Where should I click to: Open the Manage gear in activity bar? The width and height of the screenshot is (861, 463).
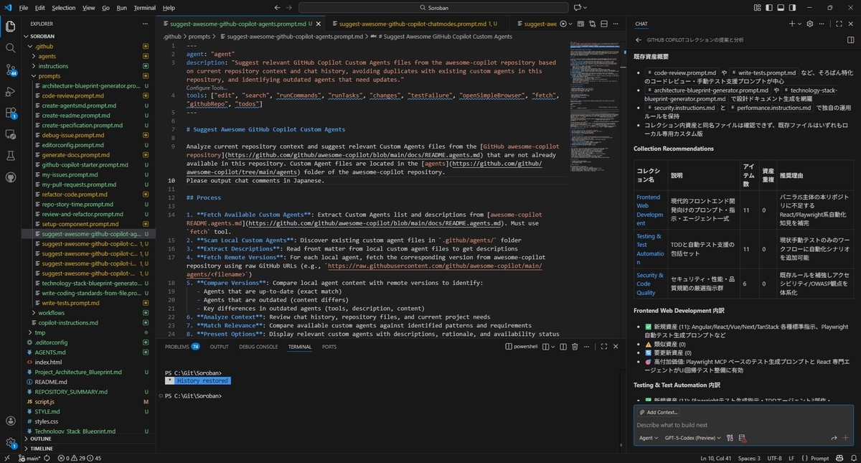tap(11, 443)
